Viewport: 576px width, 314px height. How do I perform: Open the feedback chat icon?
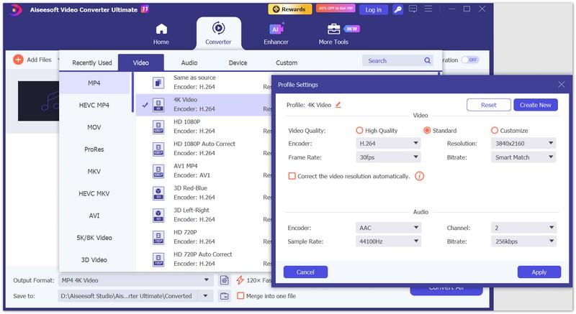413,9
